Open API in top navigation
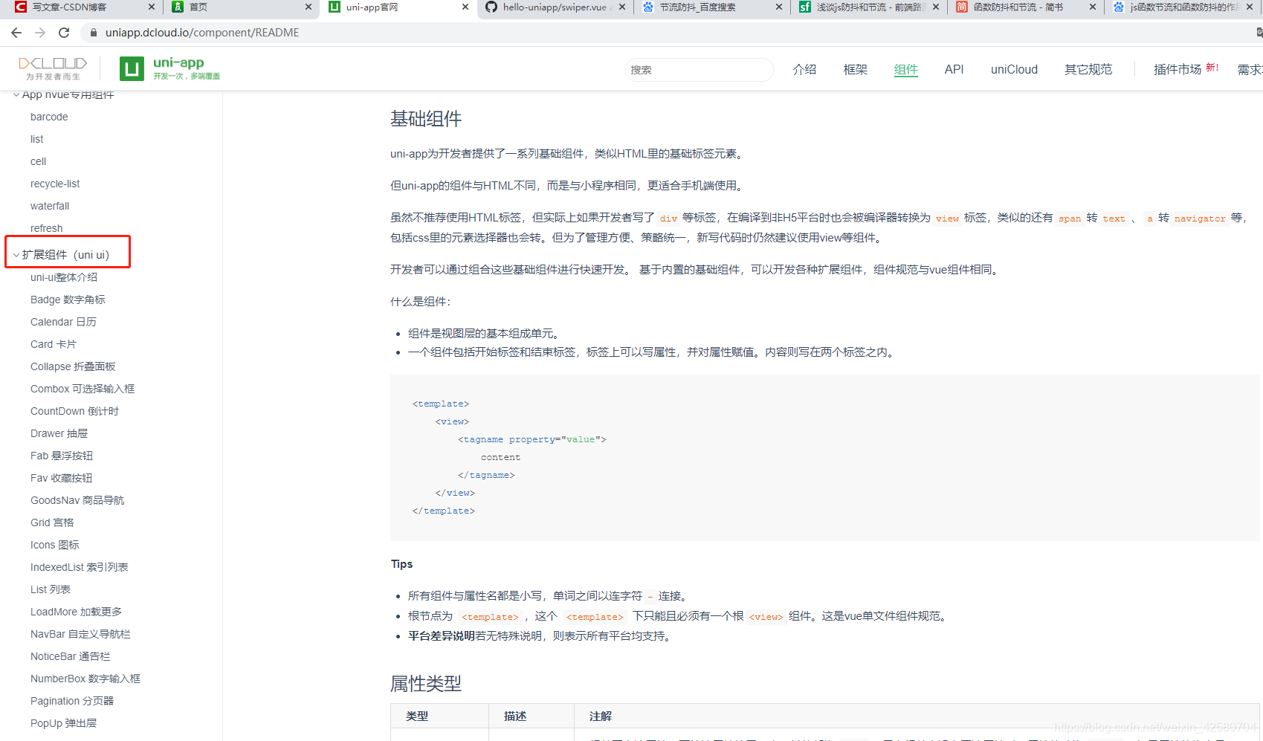The height and width of the screenshot is (741, 1263). tap(954, 69)
